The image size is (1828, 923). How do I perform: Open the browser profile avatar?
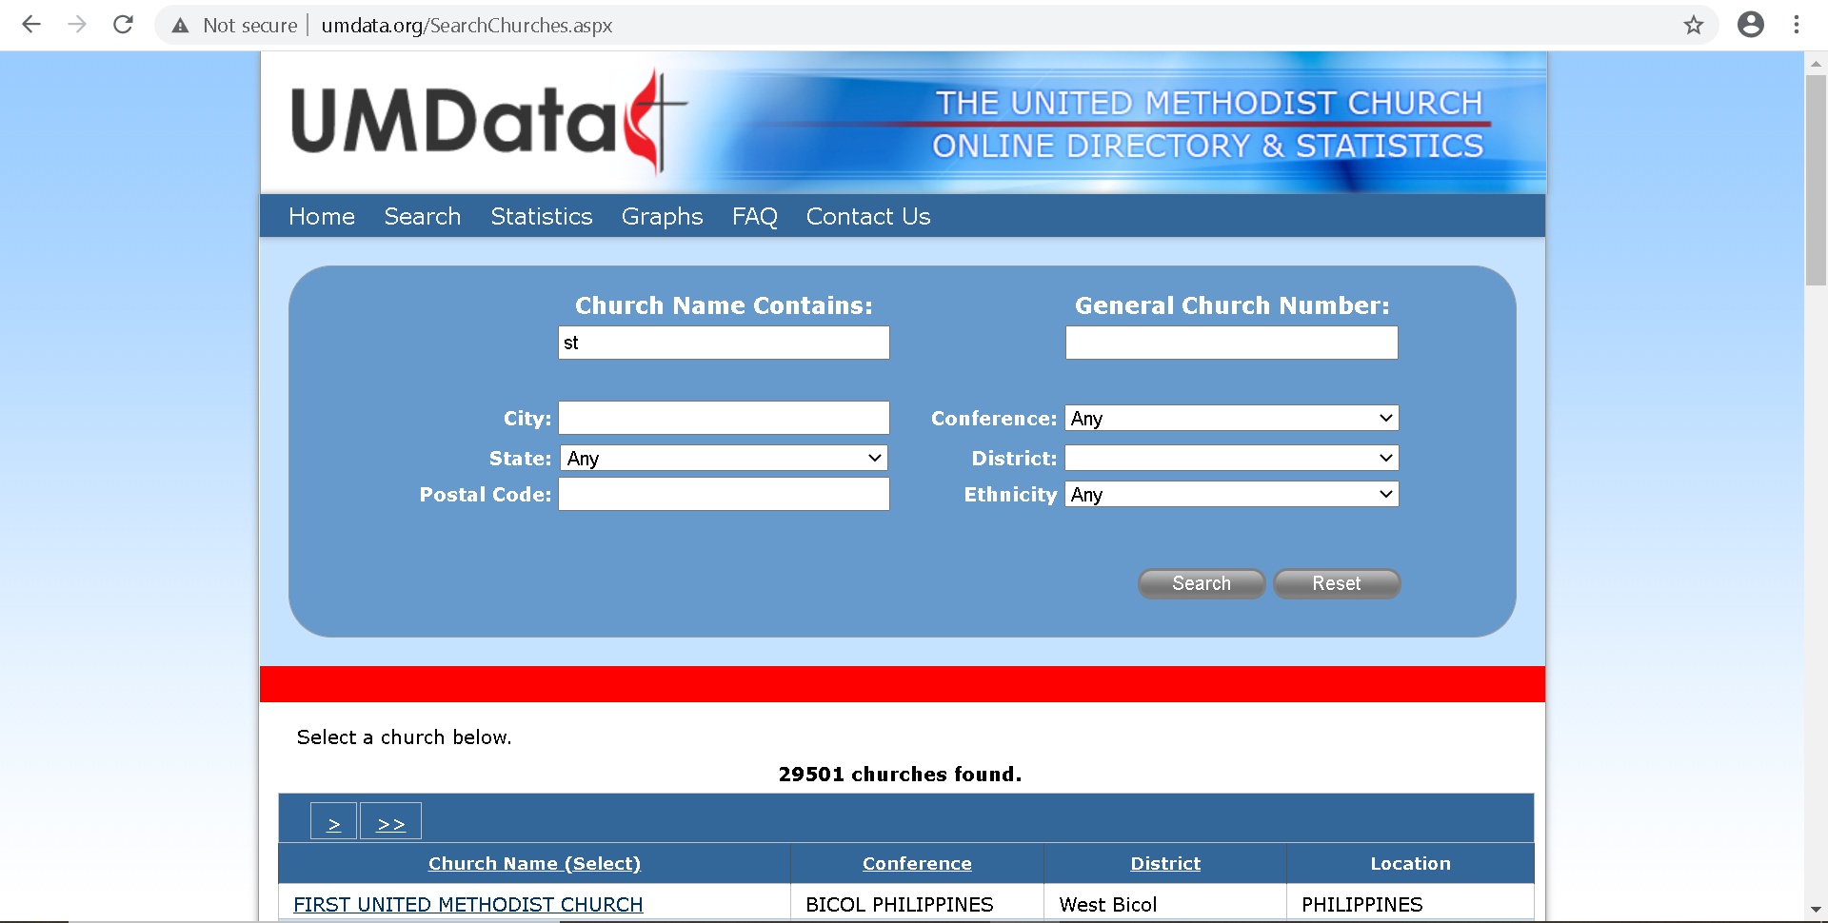pos(1750,25)
